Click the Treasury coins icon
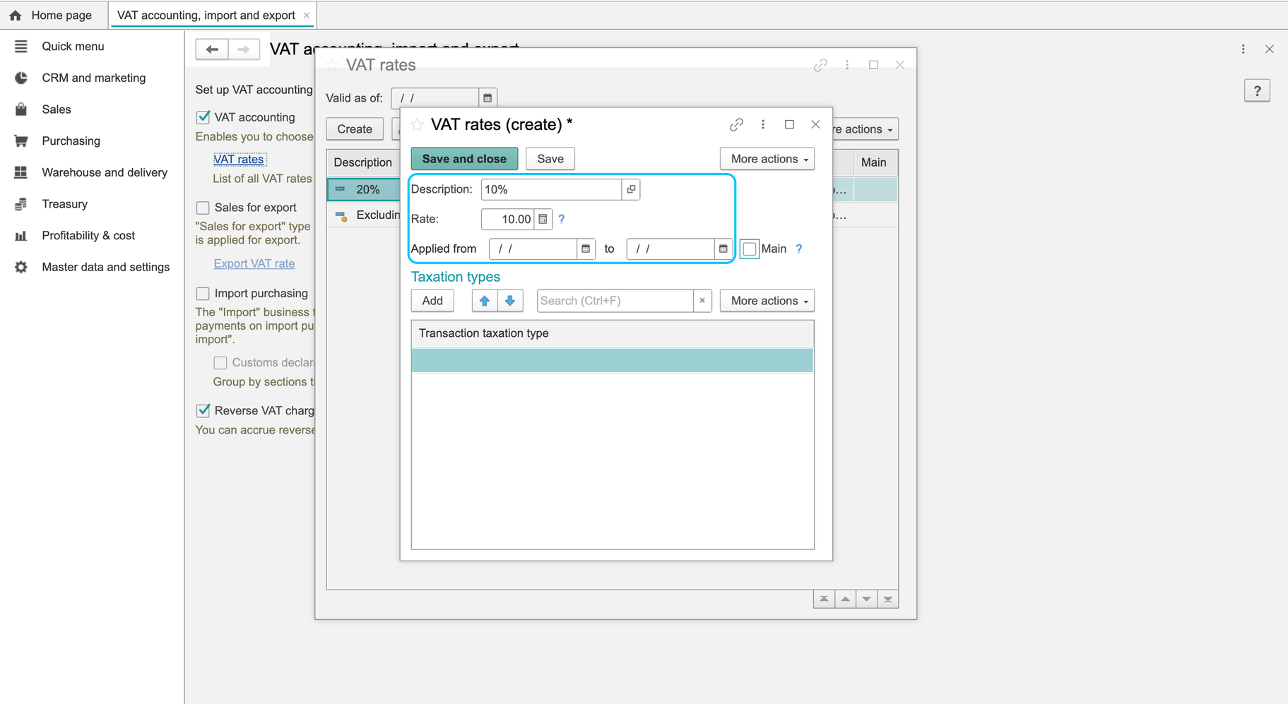Viewport: 1288px width, 704px height. coord(20,204)
